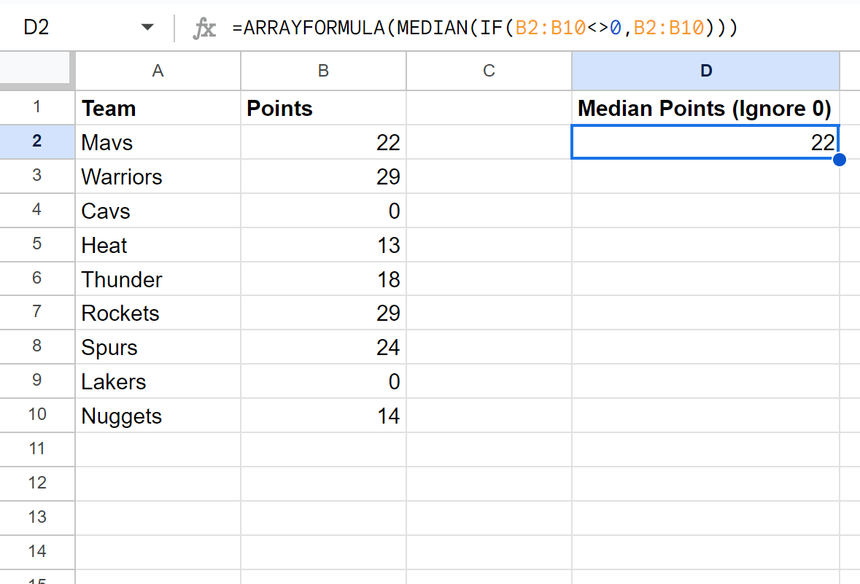Image resolution: width=860 pixels, height=584 pixels.
Task: Select row 12 header
Action: point(36,483)
